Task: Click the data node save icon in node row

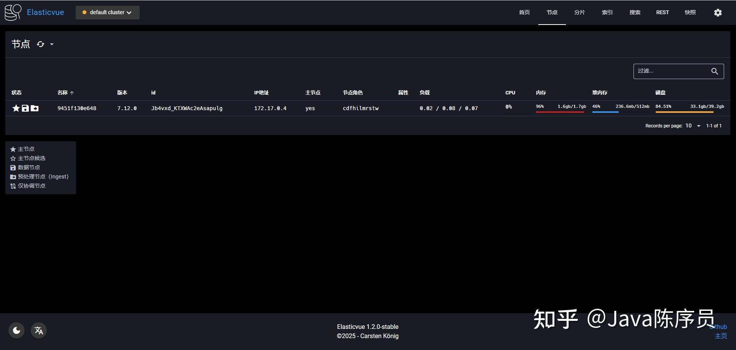Action: click(25, 108)
